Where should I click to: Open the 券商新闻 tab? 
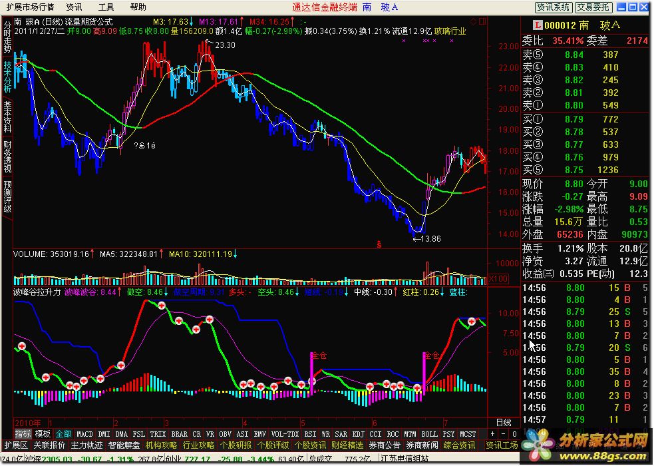pyautogui.click(x=422, y=445)
